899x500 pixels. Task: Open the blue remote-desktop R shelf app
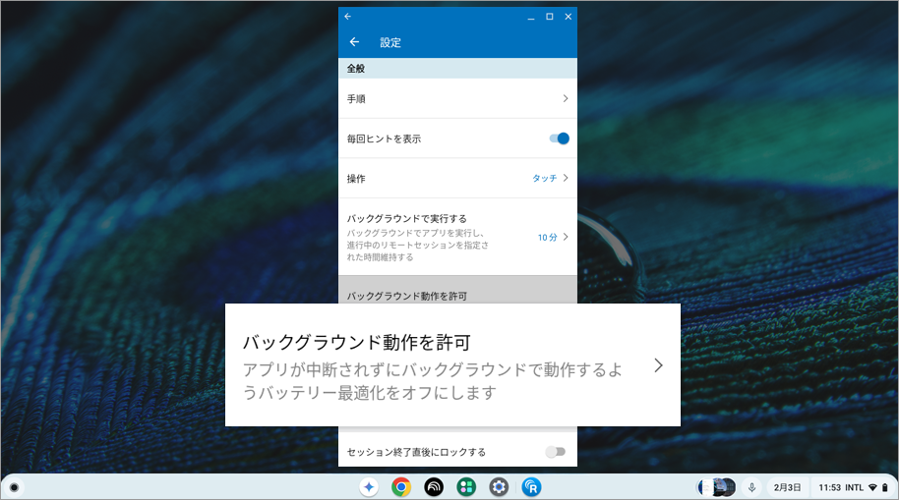tap(531, 487)
